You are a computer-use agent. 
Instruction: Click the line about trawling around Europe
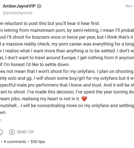coord(67,58)
